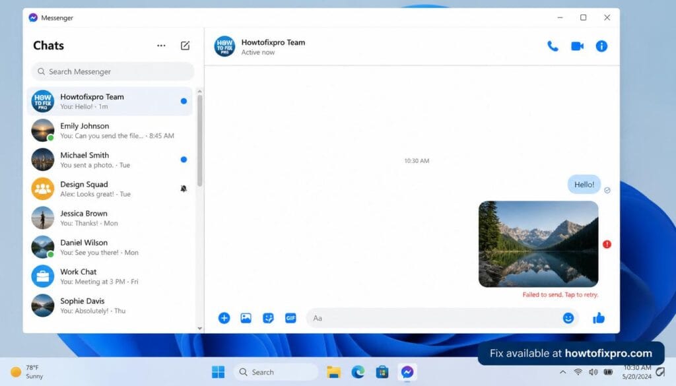Click the 10:30 AM timestamp in conversation
Viewport: 676px width, 386px height.
coord(417,161)
